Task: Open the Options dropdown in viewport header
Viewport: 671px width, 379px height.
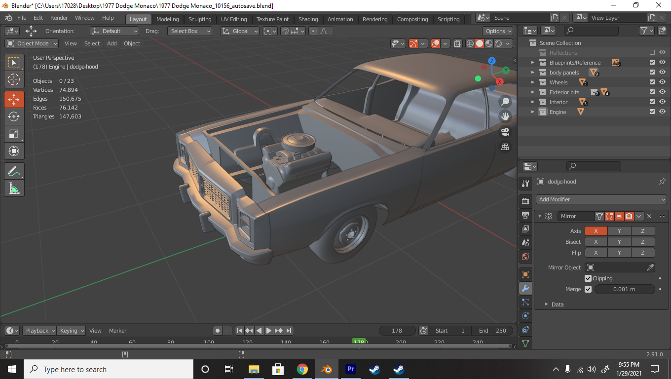Action: point(498,31)
